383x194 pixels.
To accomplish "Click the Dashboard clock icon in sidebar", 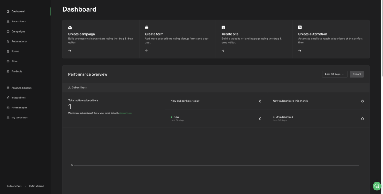I will coord(8,12).
